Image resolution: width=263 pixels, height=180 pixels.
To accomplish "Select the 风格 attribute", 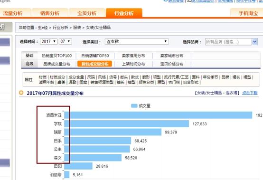I will [102, 77].
